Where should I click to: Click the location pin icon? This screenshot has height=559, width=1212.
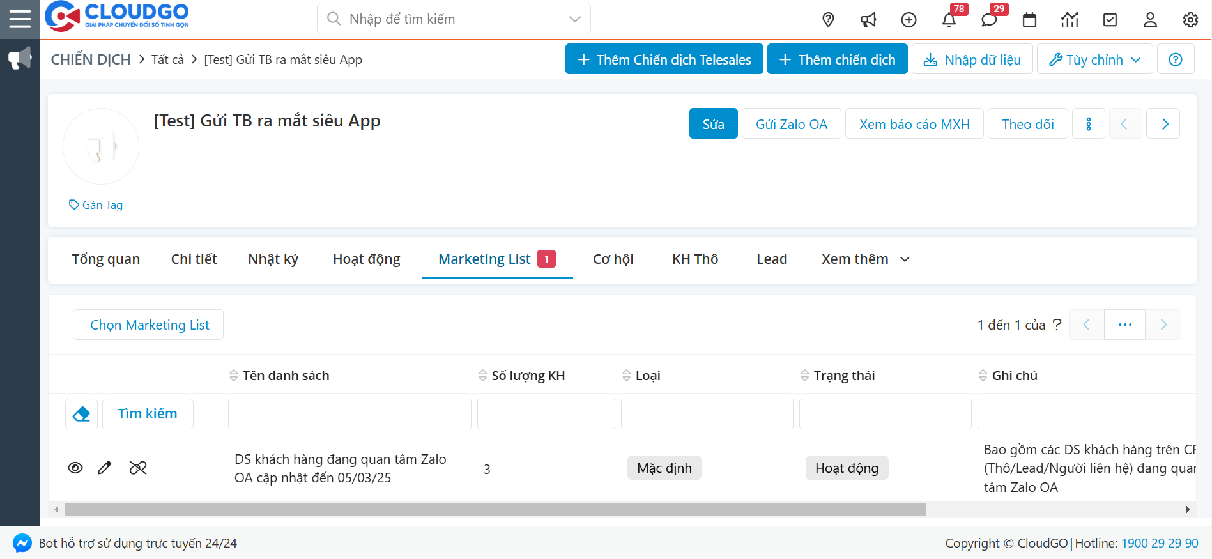click(828, 20)
